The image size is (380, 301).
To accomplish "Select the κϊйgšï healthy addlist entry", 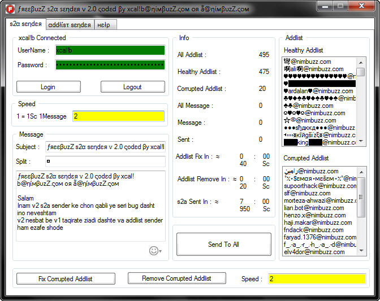I will (319, 135).
